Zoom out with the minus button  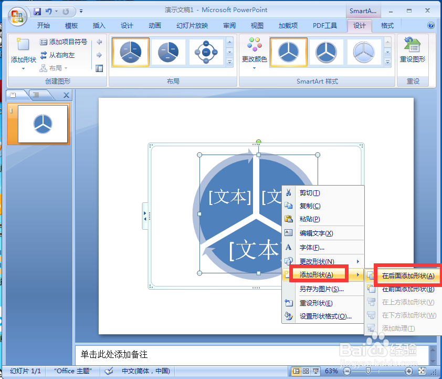pos(348,371)
